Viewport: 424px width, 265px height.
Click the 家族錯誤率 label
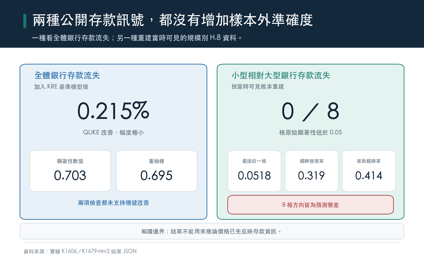(x=369, y=161)
